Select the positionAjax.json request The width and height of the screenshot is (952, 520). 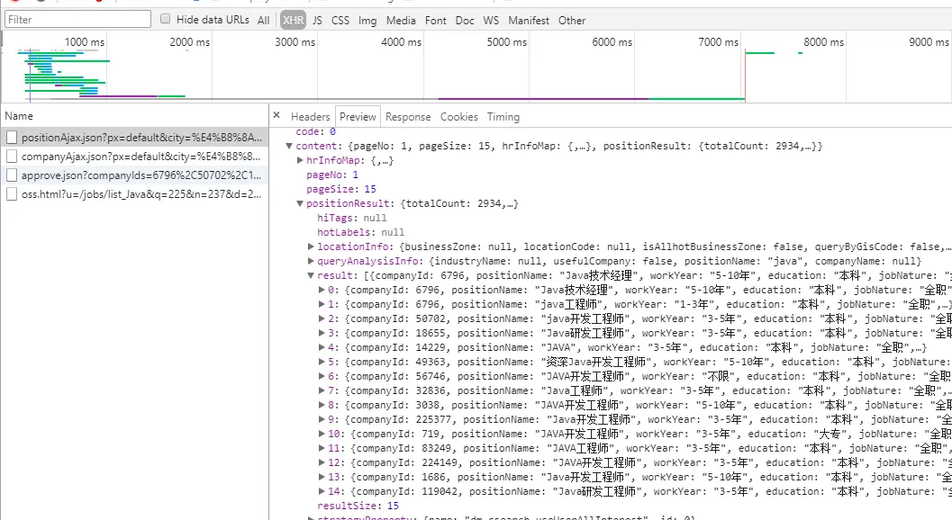(135, 138)
